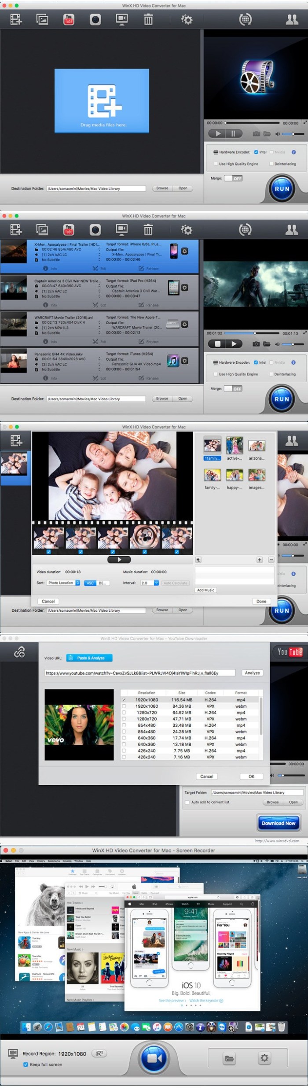Uncheck 'Keep full screen' checkbox
The height and width of the screenshot is (1090, 308).
tap(26, 1064)
